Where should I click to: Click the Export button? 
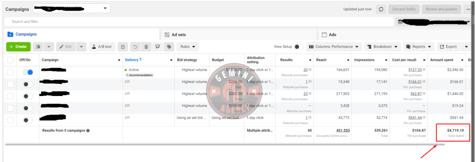click(x=448, y=47)
